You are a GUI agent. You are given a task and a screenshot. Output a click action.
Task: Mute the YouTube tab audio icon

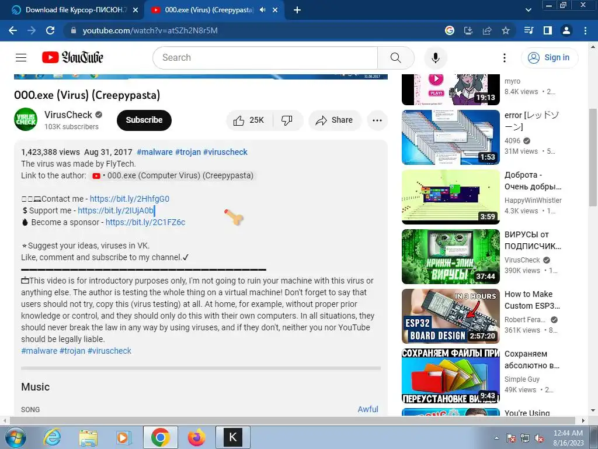click(x=262, y=10)
